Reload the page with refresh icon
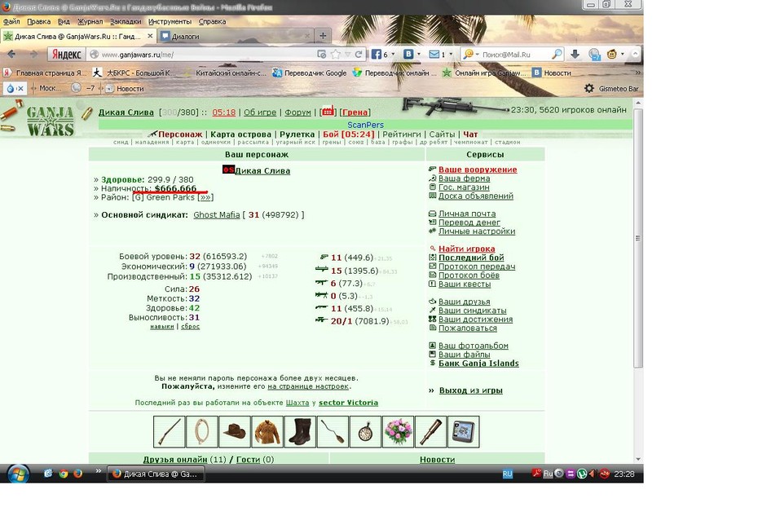This screenshot has width=758, height=529. point(358,54)
